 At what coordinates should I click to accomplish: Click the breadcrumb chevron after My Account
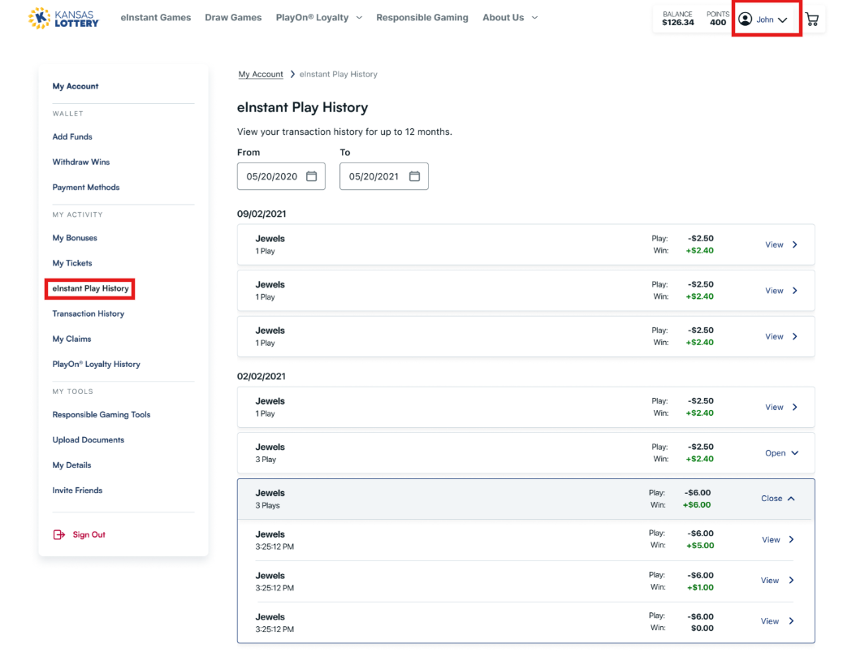coord(292,74)
